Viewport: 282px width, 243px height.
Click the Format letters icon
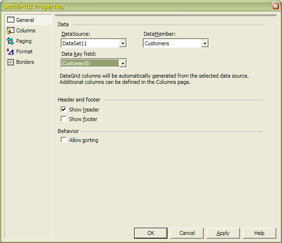click(10, 51)
